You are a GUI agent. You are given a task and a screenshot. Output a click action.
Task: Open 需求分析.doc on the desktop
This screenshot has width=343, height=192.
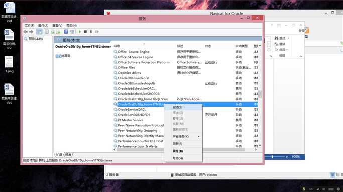click(x=9, y=39)
